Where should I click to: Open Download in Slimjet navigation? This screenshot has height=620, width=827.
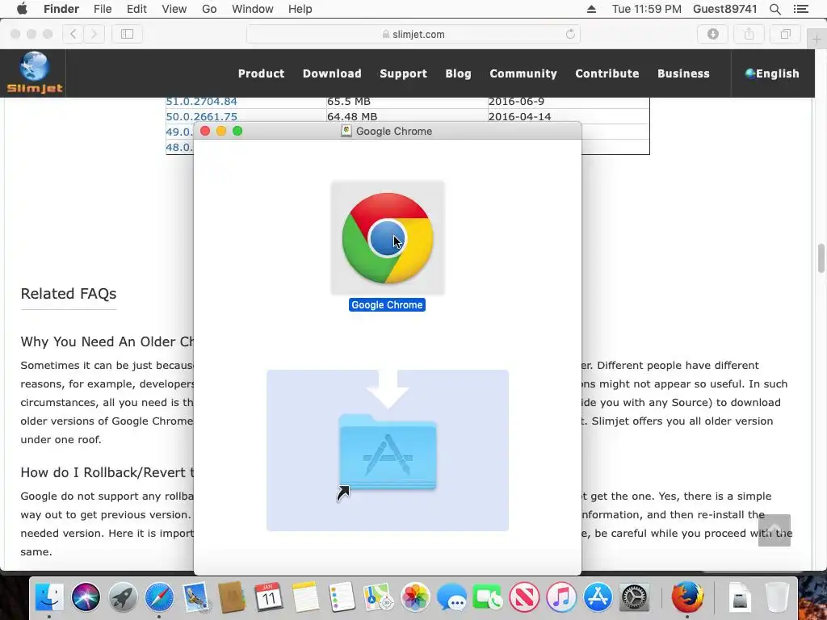pyautogui.click(x=332, y=73)
